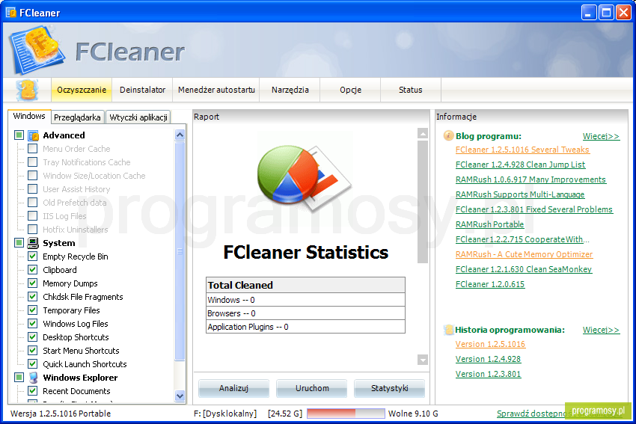Viewport: 636px width, 424px height.
Task: Open the Menedżer autostartu tab
Action: click(216, 90)
